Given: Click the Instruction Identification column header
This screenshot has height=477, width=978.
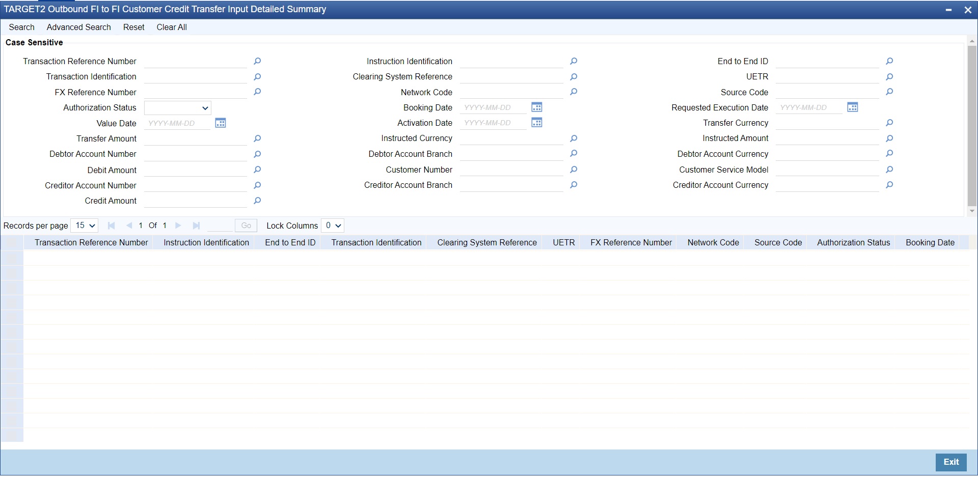Looking at the screenshot, I should (x=206, y=243).
